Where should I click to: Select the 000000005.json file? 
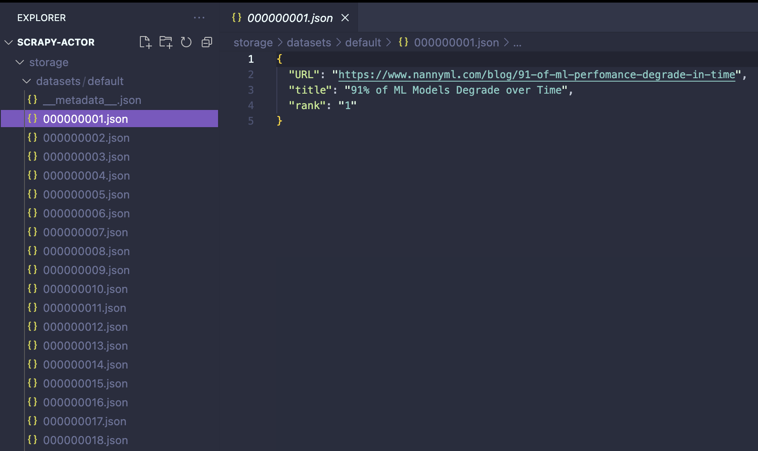pos(86,194)
